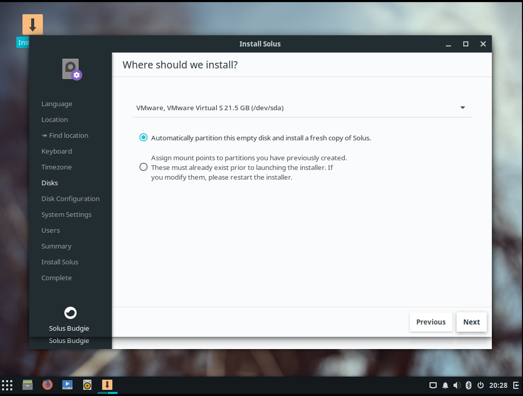The image size is (523, 396).
Task: Click the Next button
Action: 471,322
